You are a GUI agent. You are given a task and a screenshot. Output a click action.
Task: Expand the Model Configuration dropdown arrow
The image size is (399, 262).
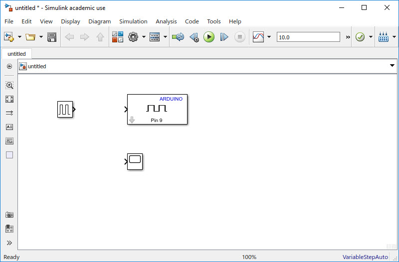point(144,37)
